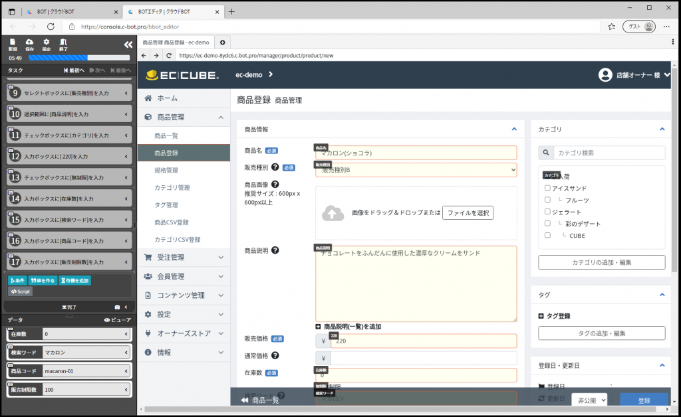Collapse the BOT editor side panel with double chevron
This screenshot has width=681, height=417.
[128, 44]
